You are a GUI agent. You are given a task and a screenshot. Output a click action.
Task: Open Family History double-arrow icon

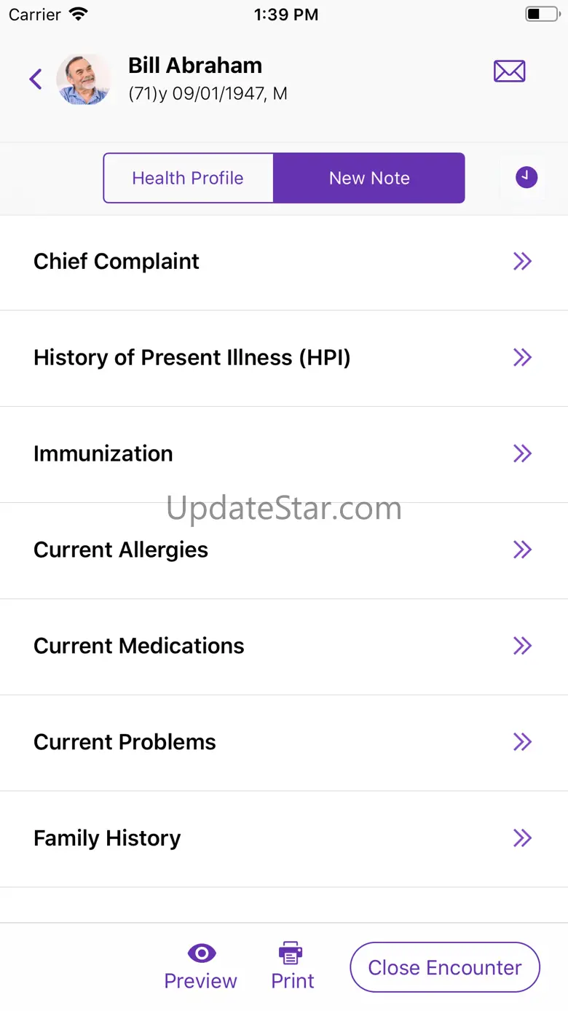pyautogui.click(x=522, y=838)
